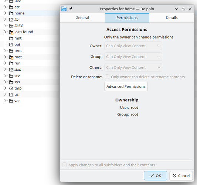
Task: Expand the root folder tree node
Action: pyautogui.click(x=5, y=57)
